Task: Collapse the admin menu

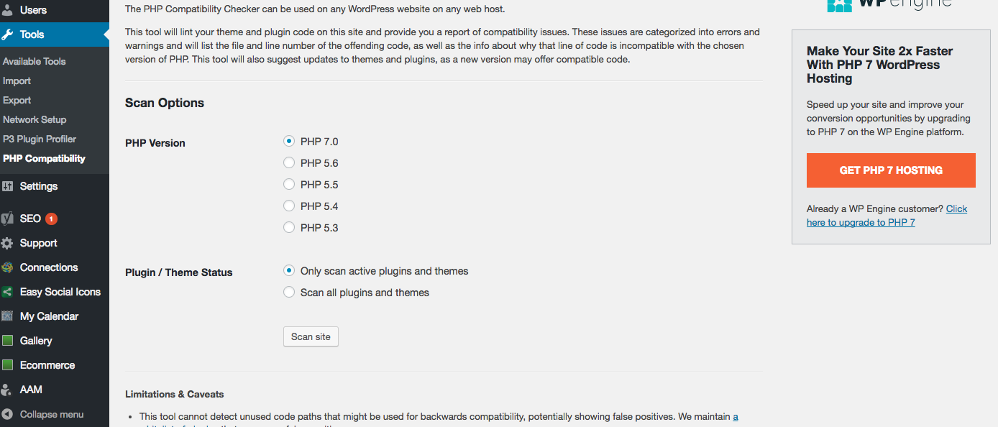Action: pos(43,414)
